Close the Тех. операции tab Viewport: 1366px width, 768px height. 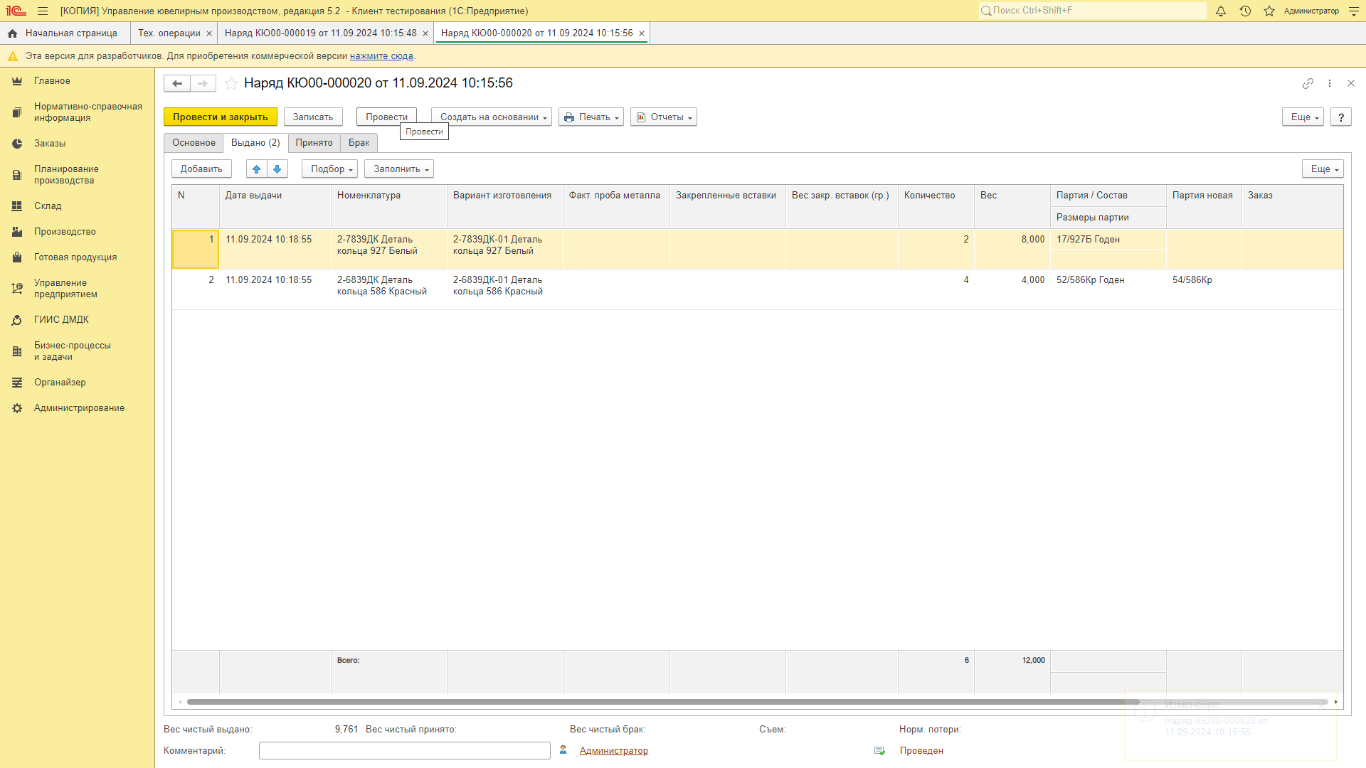pyautogui.click(x=209, y=33)
